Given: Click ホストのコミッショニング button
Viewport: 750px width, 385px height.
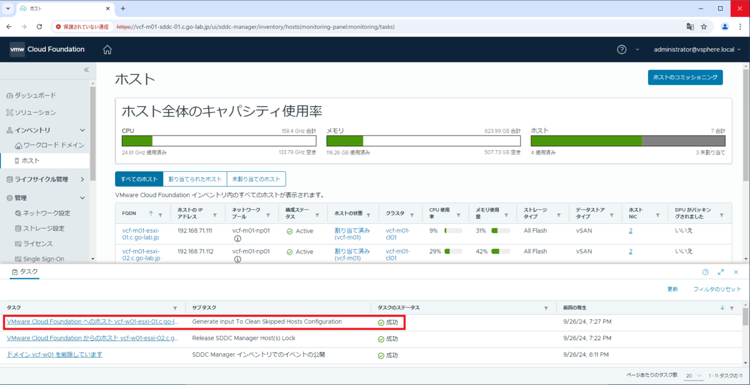Looking at the screenshot, I should click(685, 77).
